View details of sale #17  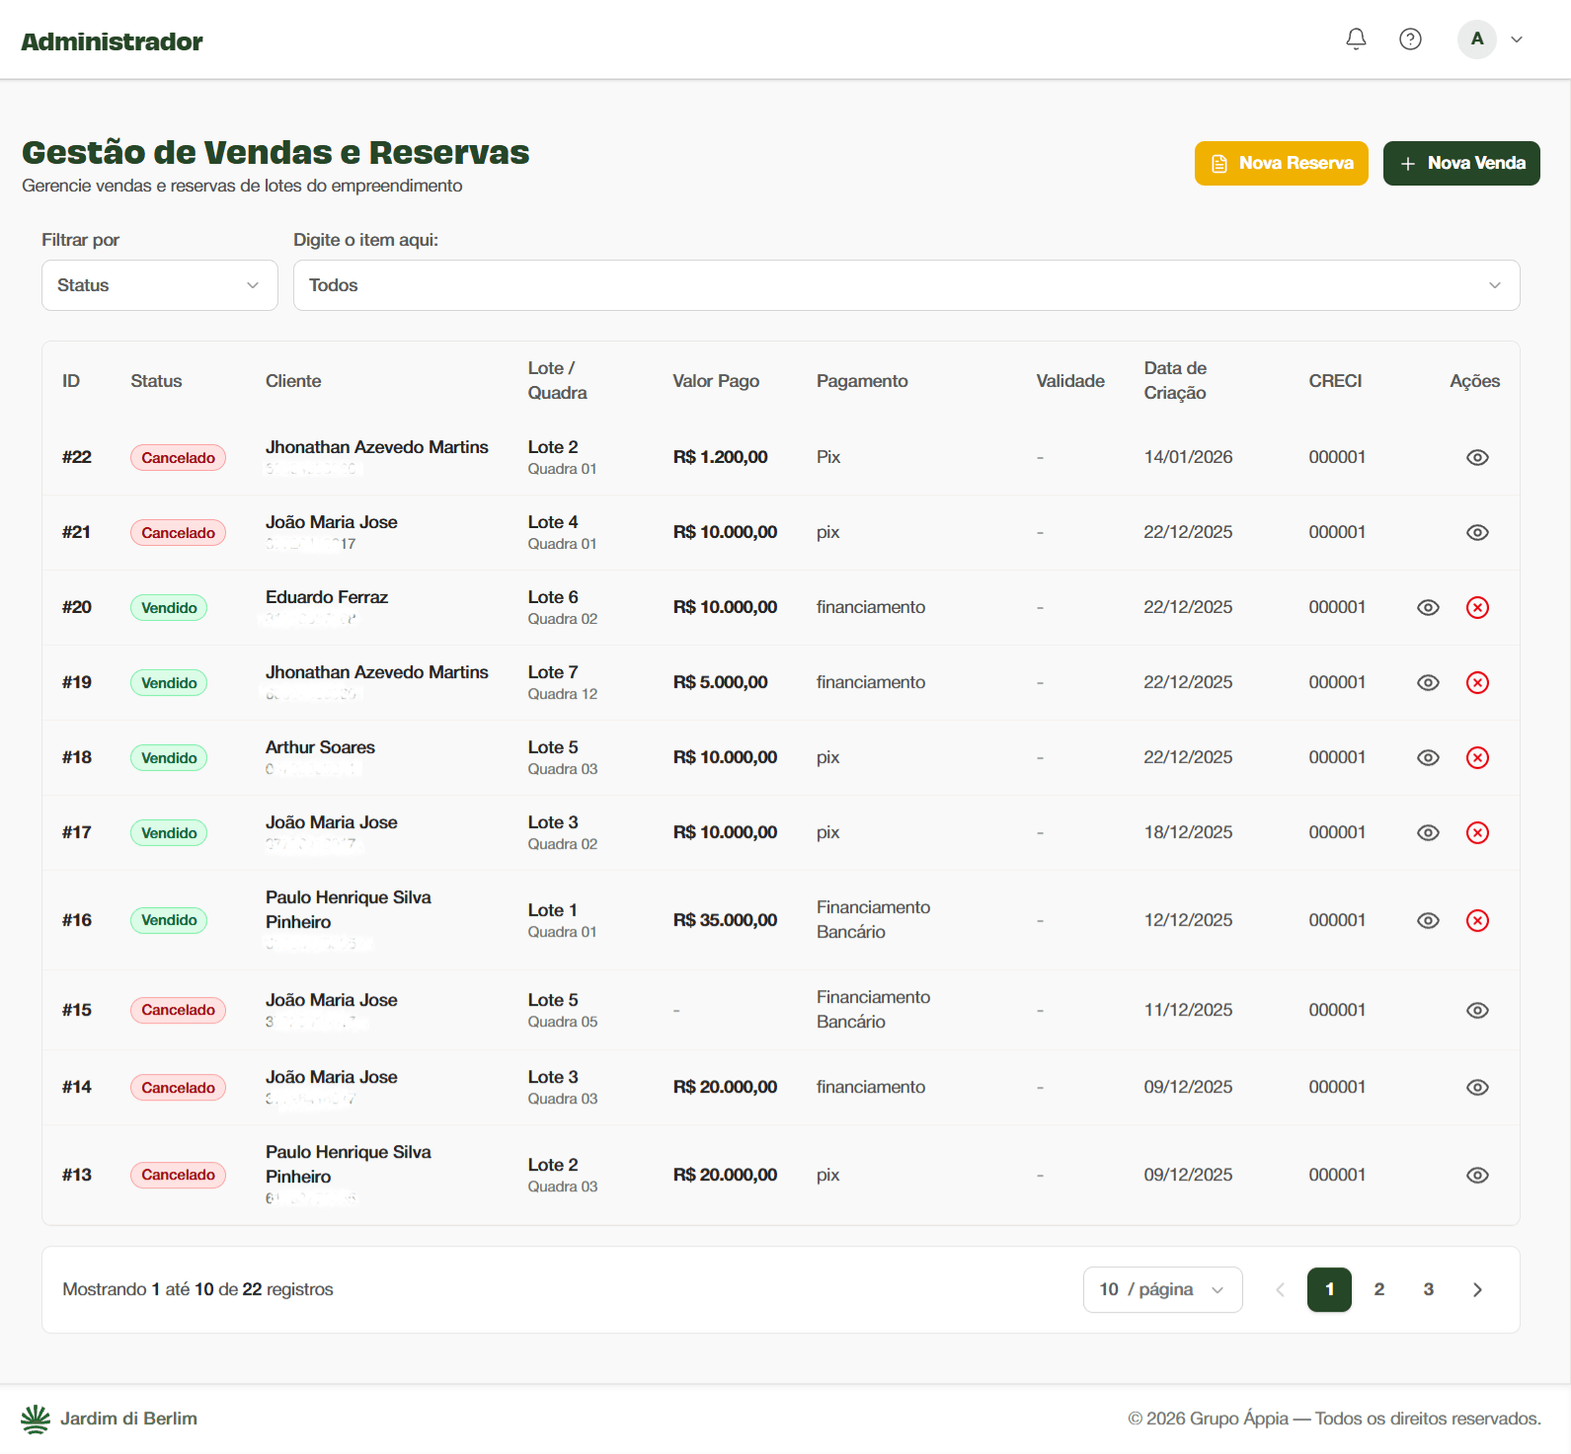1428,832
